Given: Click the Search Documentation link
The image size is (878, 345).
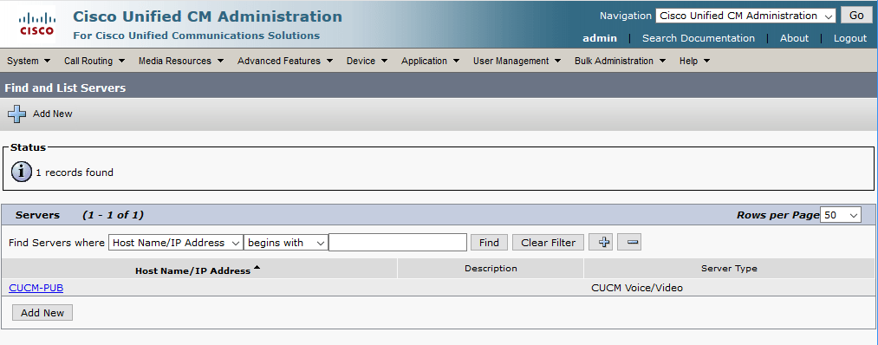Looking at the screenshot, I should [699, 38].
